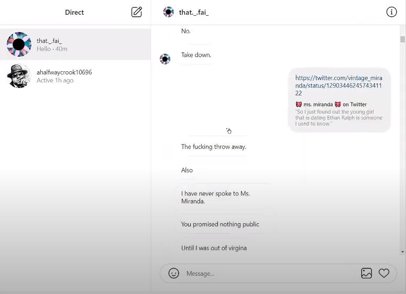Start a new message with compose icon
406x294 pixels.
pos(137,12)
